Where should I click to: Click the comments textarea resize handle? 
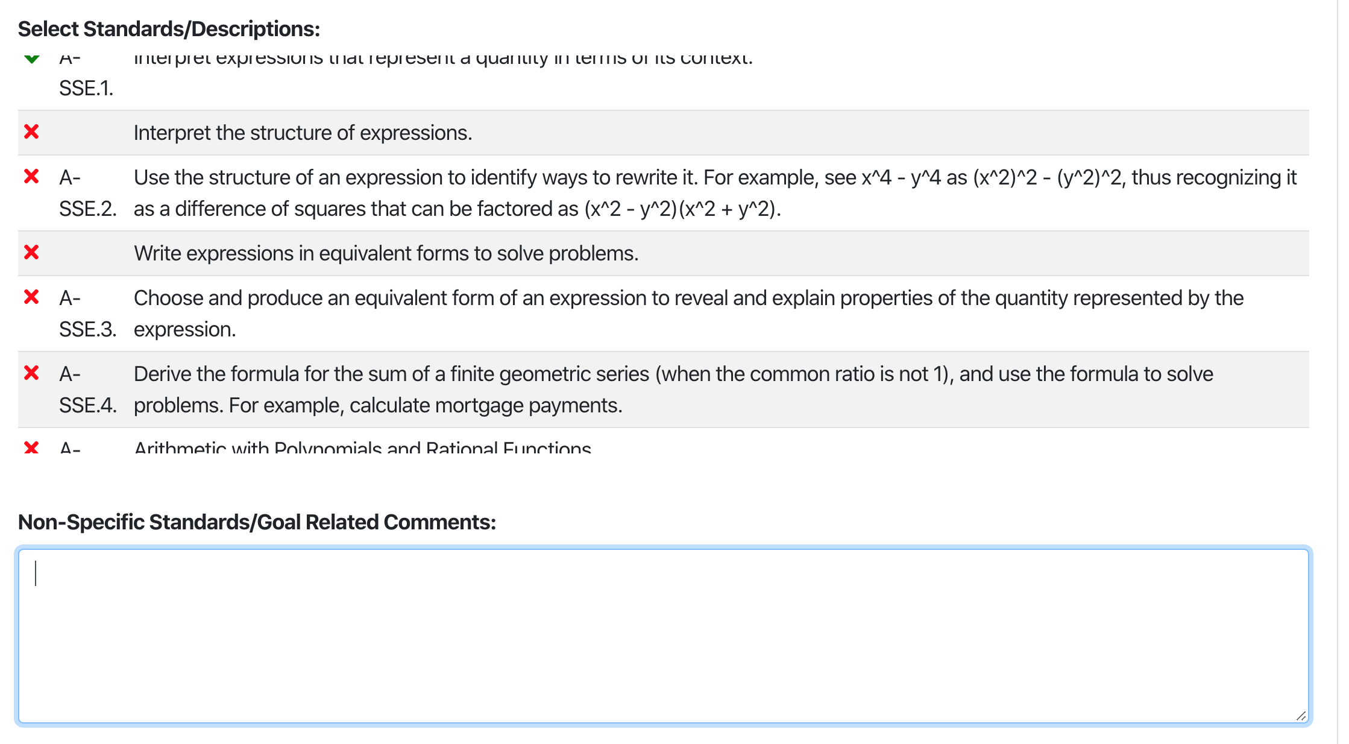[x=1300, y=716]
